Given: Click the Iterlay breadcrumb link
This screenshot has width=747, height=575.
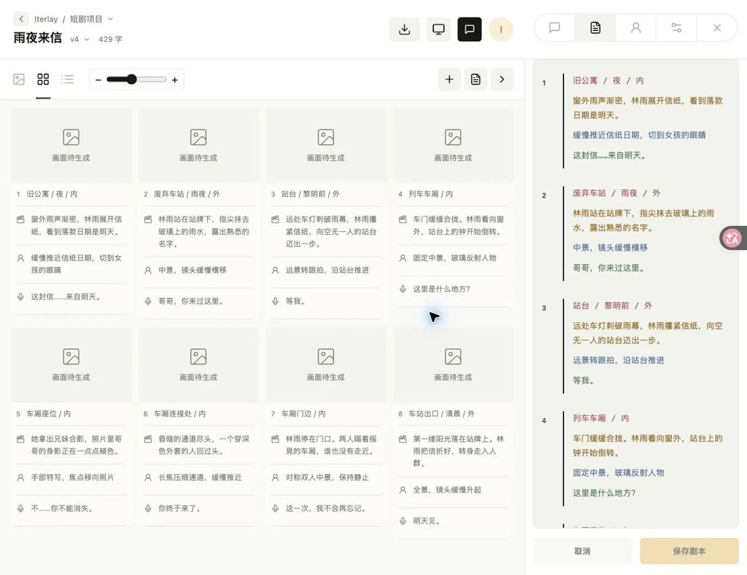Looking at the screenshot, I should tap(46, 19).
